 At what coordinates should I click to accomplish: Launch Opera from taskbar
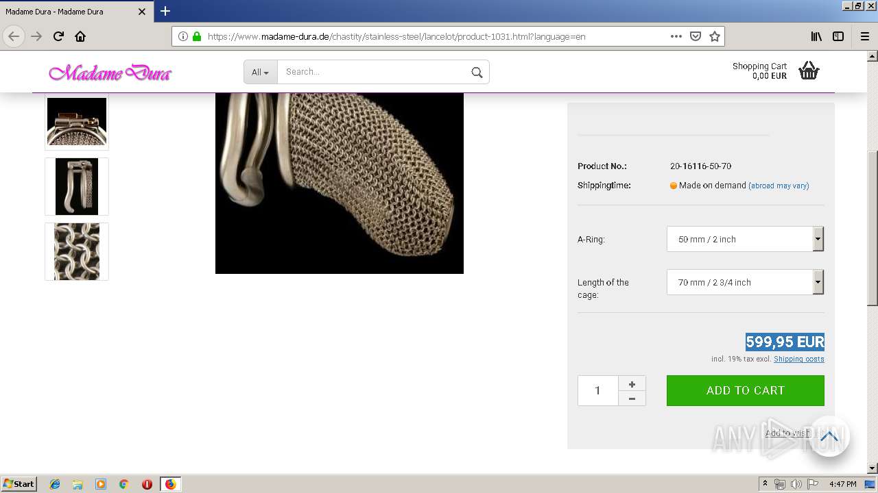click(147, 484)
